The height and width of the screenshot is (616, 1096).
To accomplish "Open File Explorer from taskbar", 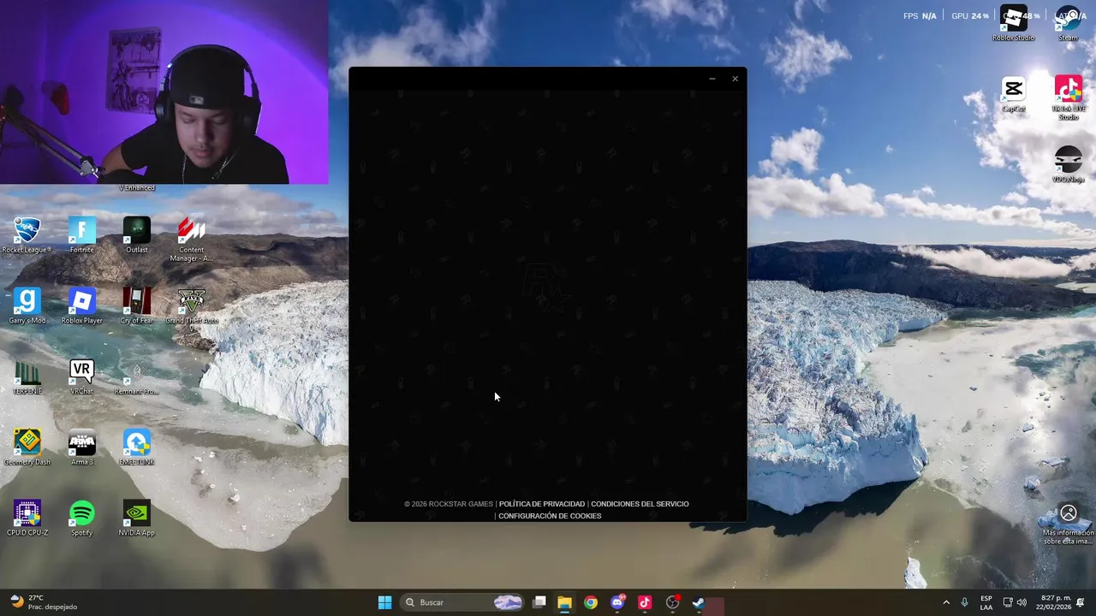I will tap(564, 602).
